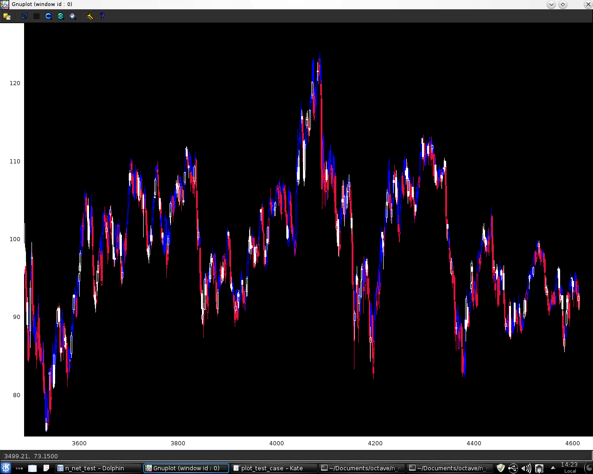This screenshot has width=593, height=474.
Task: Open the terminal task next to Kate
Action: (362, 468)
